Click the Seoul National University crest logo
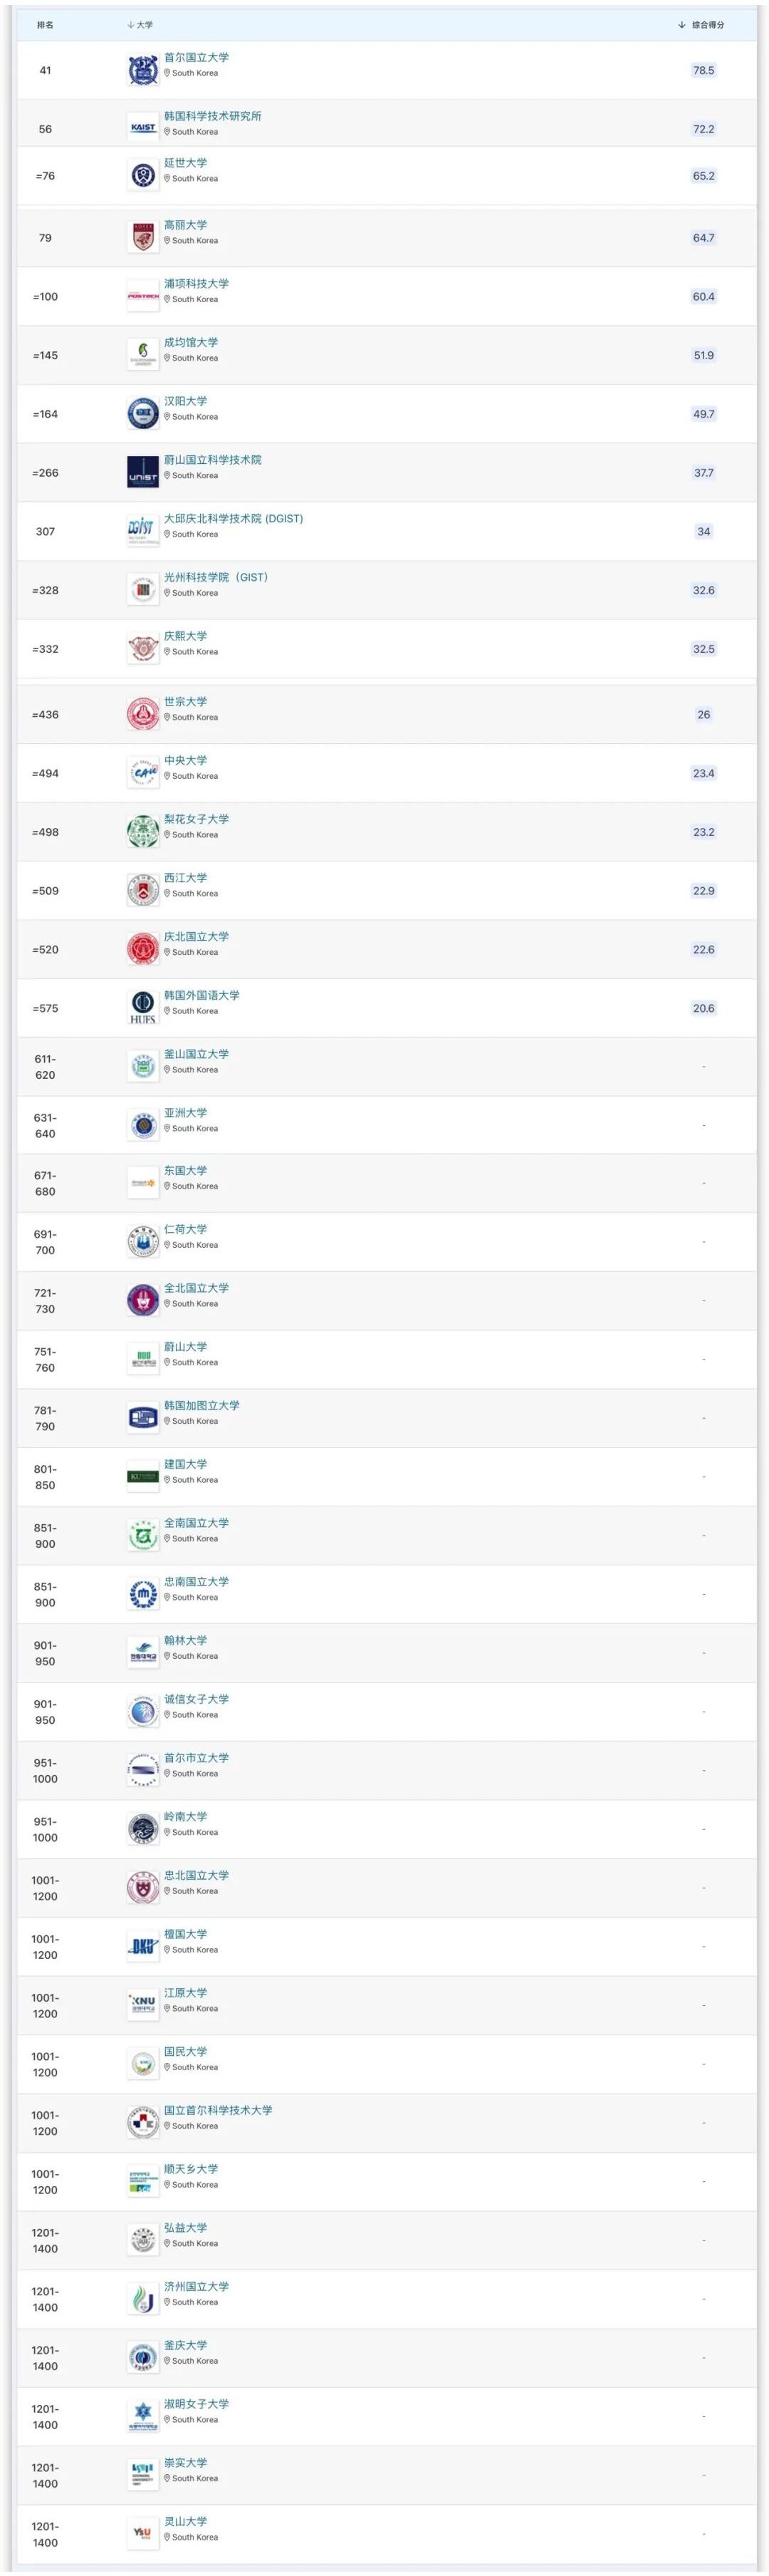Screen dimensions: 769x2576 pyautogui.click(x=143, y=70)
